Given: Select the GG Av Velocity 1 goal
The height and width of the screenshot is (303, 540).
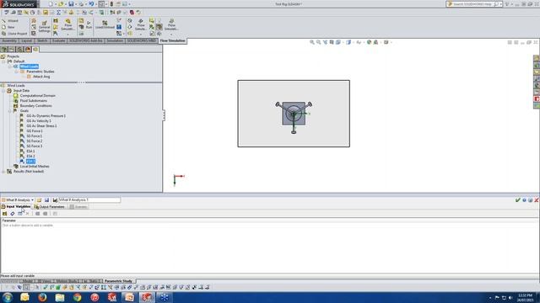Looking at the screenshot, I should coord(39,121).
